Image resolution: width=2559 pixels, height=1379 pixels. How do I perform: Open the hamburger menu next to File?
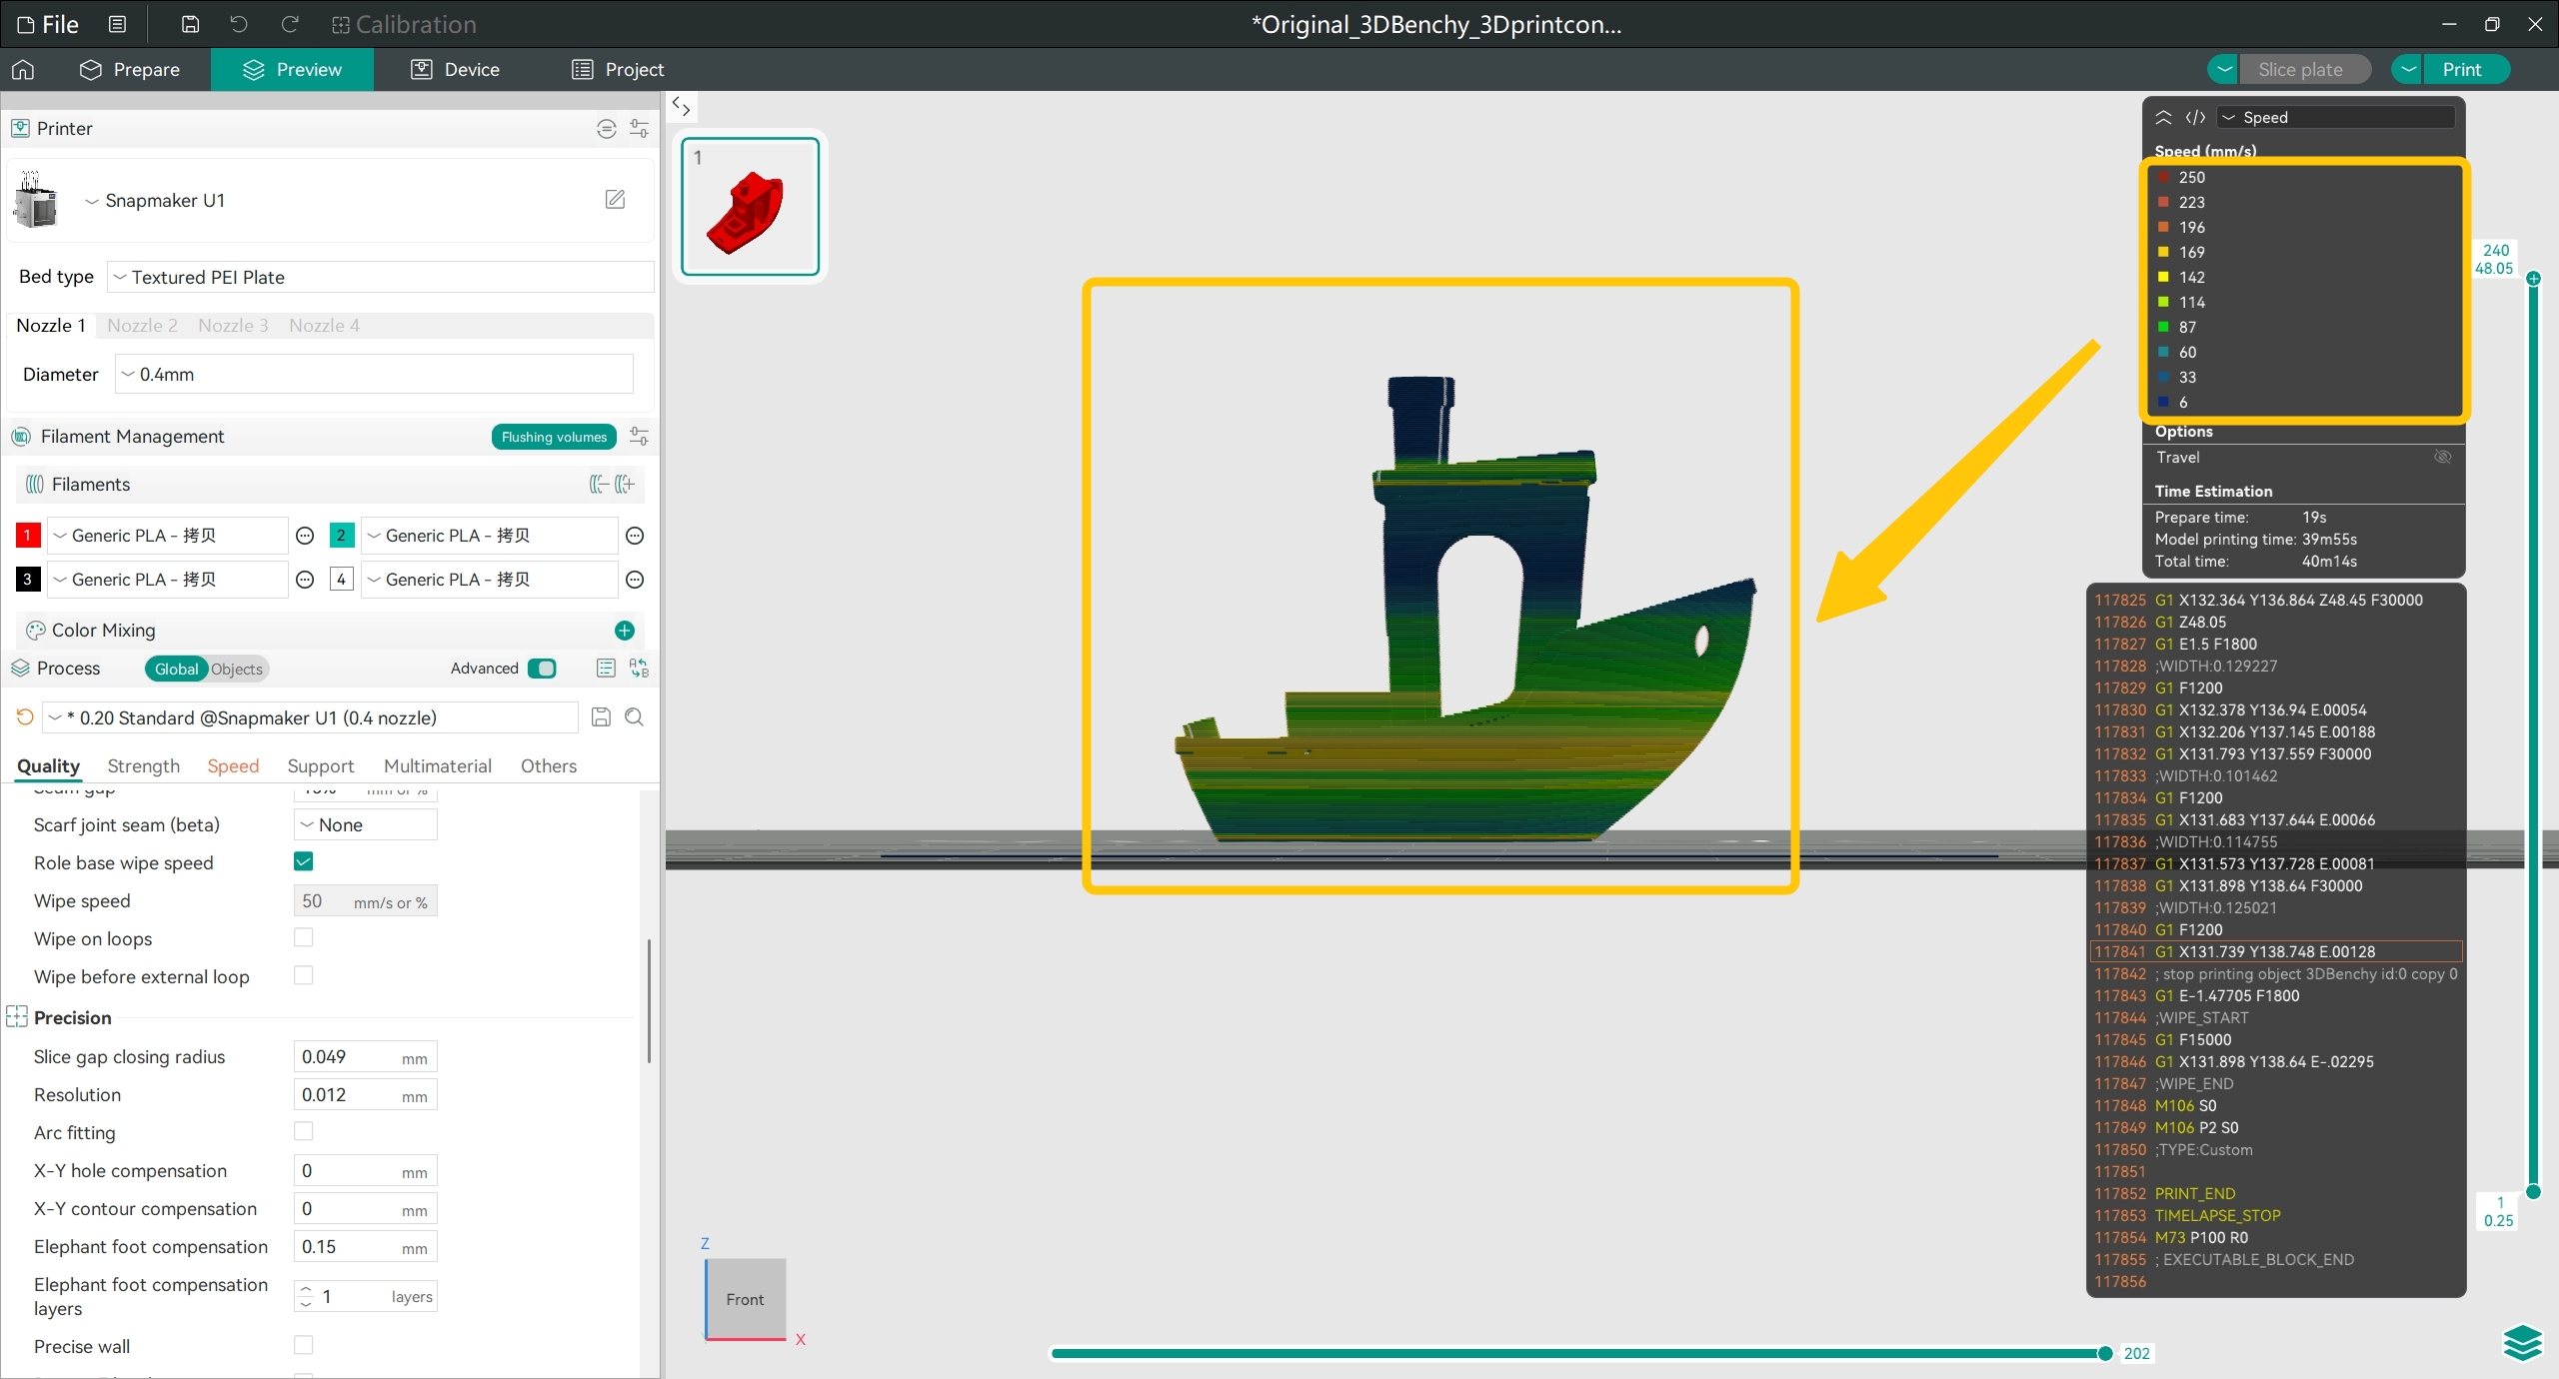point(117,24)
